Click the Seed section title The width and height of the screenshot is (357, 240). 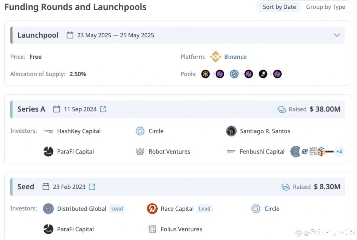coord(26,187)
